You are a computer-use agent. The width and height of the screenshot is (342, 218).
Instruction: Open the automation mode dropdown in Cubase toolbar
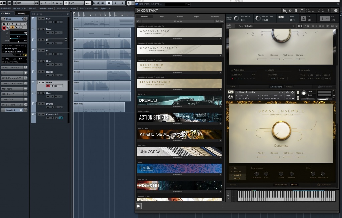(74, 3)
